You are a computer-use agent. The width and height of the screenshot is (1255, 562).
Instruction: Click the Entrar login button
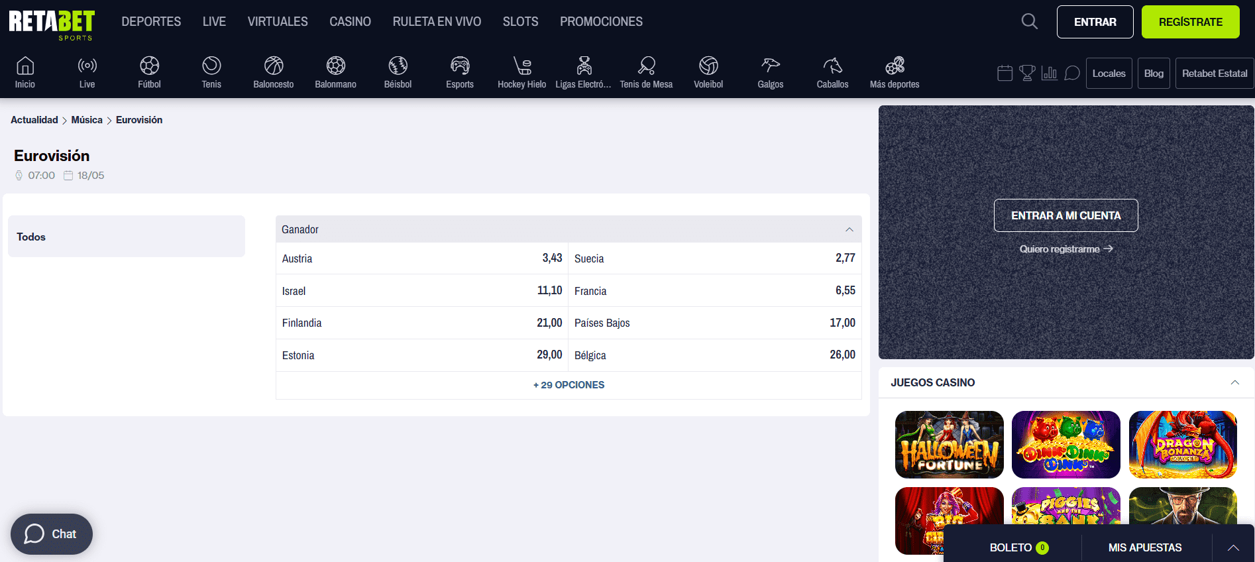click(x=1095, y=22)
